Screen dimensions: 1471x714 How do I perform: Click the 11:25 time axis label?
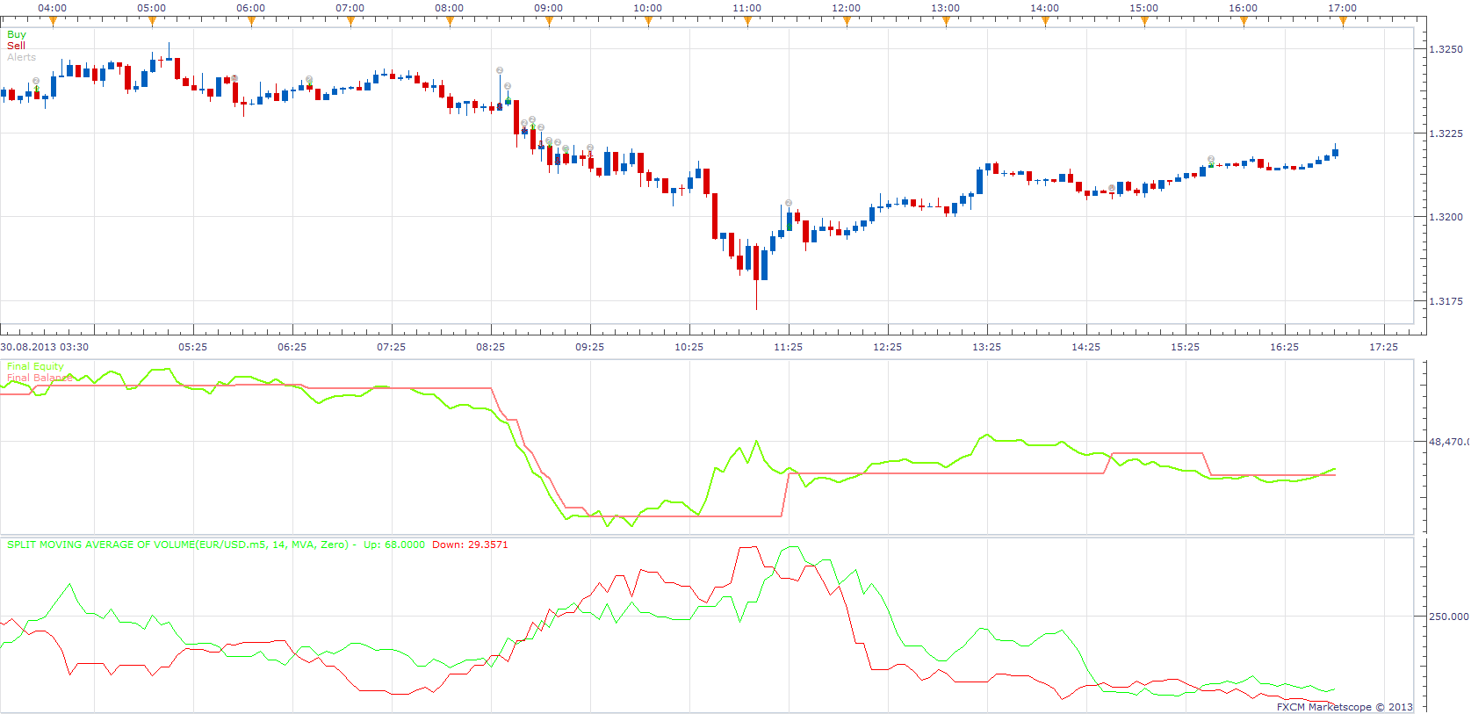788,347
